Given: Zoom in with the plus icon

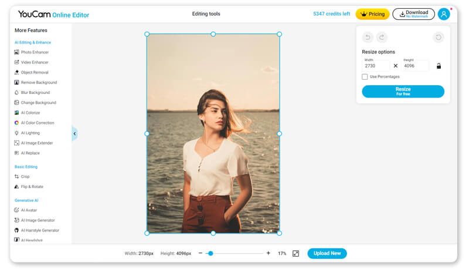Looking at the screenshot, I should (269, 253).
